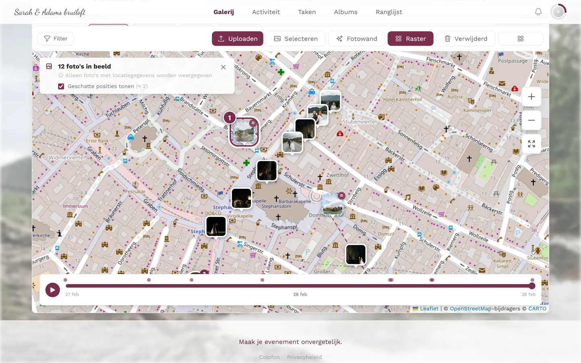Click the unlabeled grid layout button after Verwijderd
Screen dimensions: 581x363
tap(520, 39)
